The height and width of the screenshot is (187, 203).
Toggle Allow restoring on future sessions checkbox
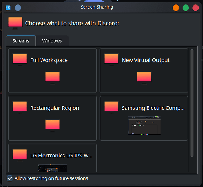(10, 178)
